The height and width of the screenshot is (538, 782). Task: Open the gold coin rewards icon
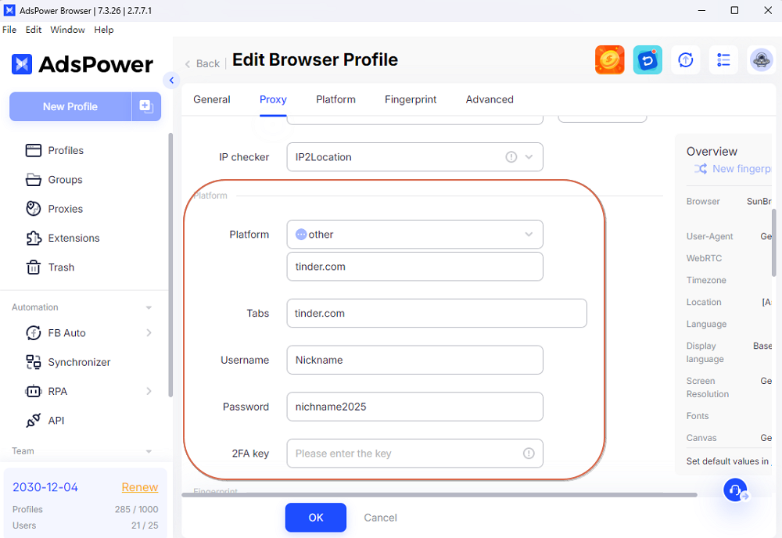click(x=610, y=60)
